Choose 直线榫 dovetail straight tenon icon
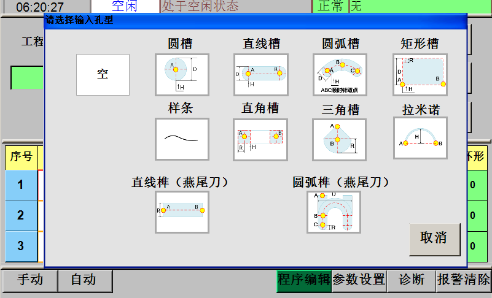Image resolution: width=492 pixels, height=298 pixels. [x=182, y=212]
